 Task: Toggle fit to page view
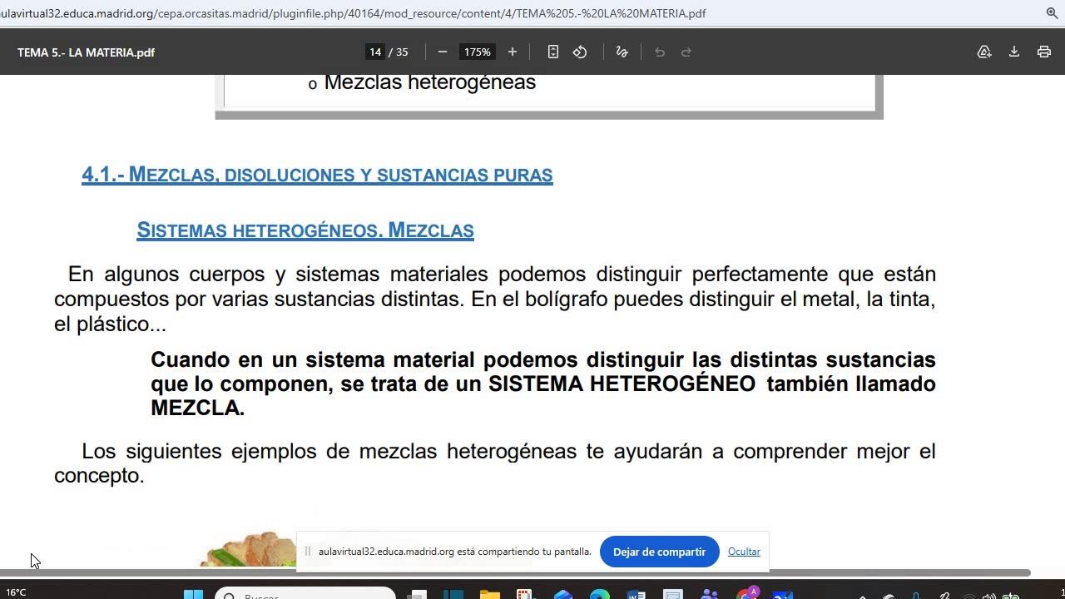[x=553, y=52]
